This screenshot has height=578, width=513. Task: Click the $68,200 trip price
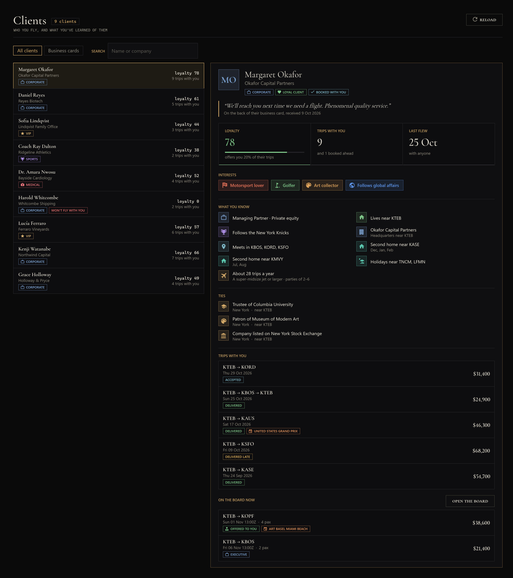(481, 450)
